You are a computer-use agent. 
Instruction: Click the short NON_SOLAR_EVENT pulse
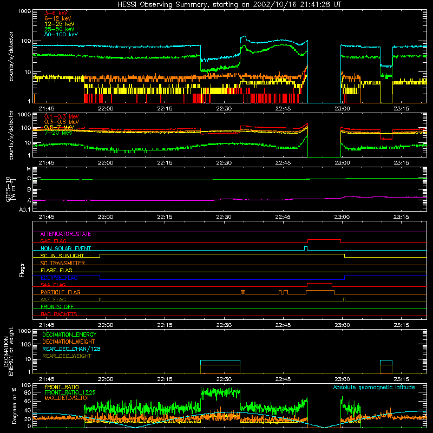point(306,248)
